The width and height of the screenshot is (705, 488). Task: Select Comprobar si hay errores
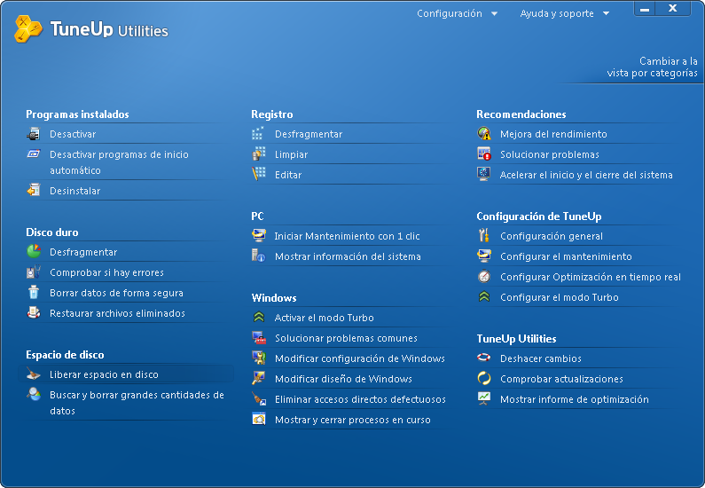(x=106, y=272)
